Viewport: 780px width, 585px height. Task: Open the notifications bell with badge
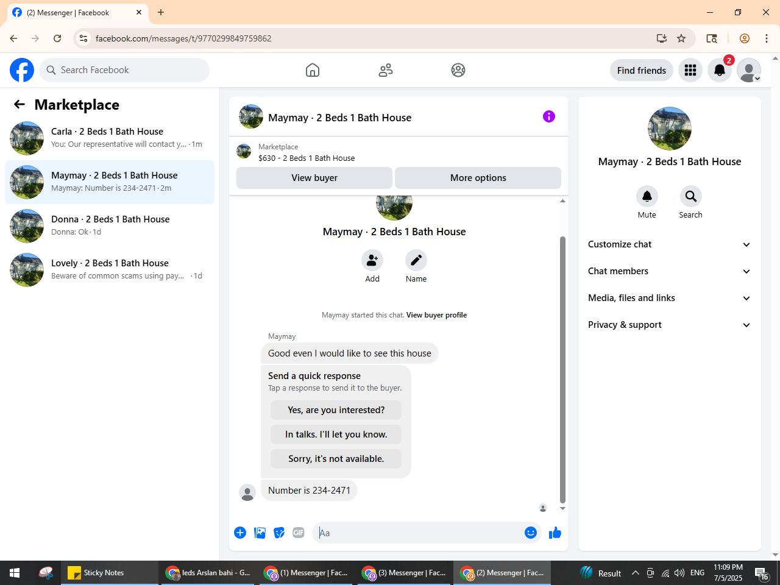720,70
